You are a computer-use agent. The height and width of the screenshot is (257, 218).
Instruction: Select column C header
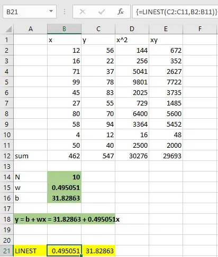tap(98, 29)
